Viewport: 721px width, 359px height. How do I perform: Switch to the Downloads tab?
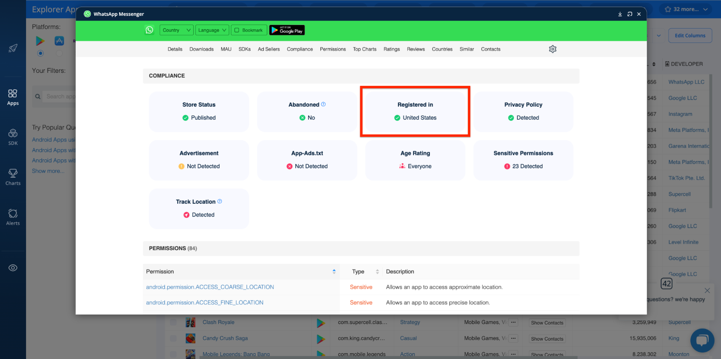click(201, 49)
